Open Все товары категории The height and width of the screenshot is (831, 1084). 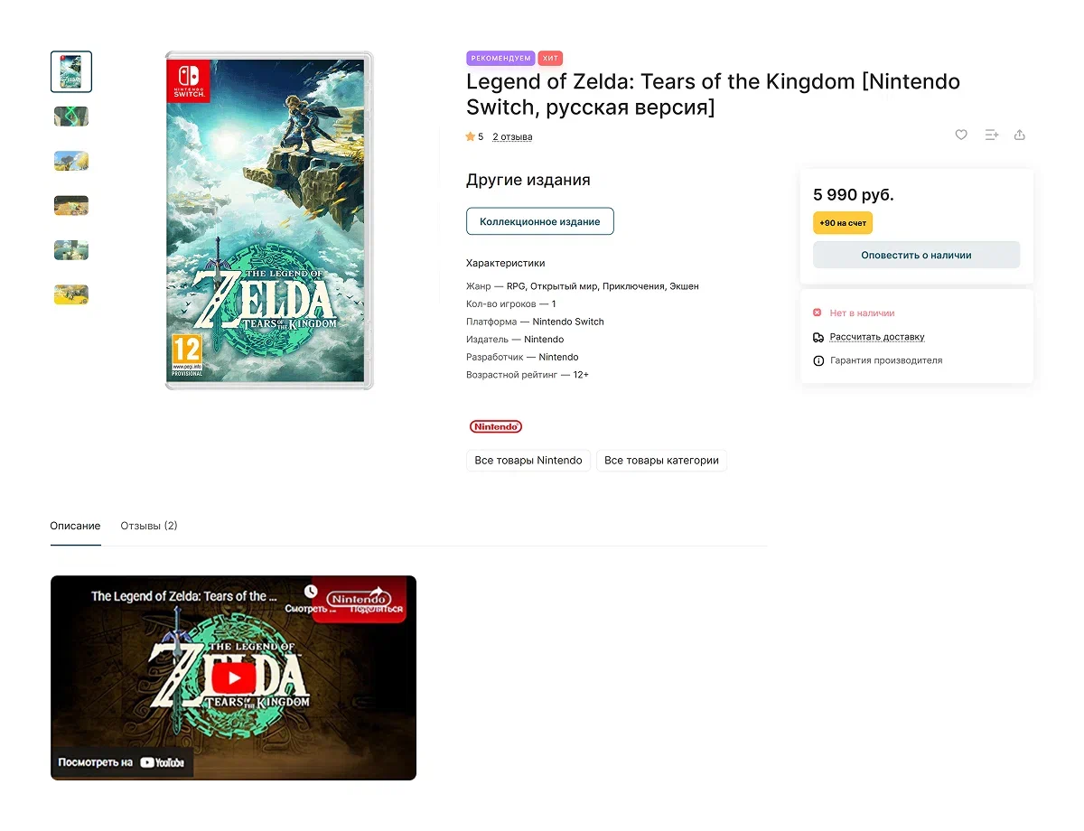661,461
